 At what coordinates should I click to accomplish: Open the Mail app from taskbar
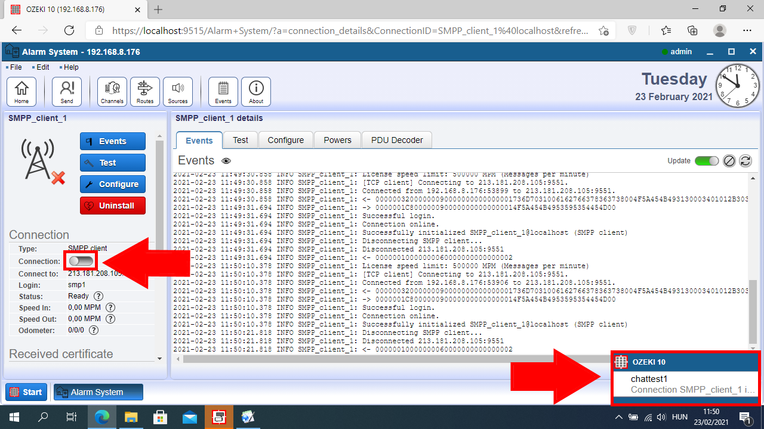189,417
